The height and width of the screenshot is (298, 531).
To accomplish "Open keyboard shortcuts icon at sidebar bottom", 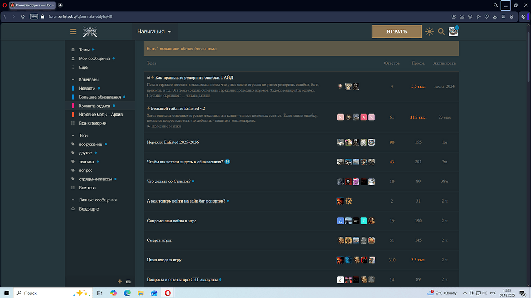I will (x=128, y=281).
